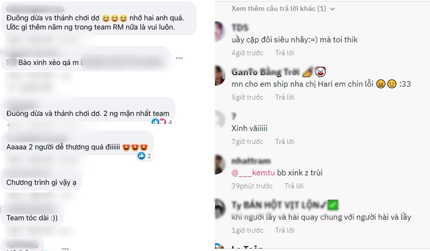This screenshot has width=430, height=251.
Task: Open GanTo Bằng Trời profile avatar
Action: point(220,76)
